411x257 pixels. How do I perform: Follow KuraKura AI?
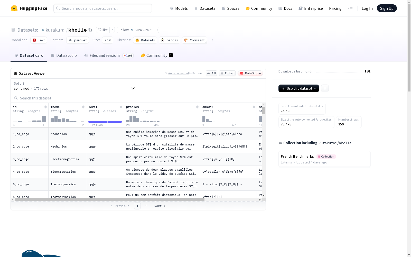tap(135, 30)
